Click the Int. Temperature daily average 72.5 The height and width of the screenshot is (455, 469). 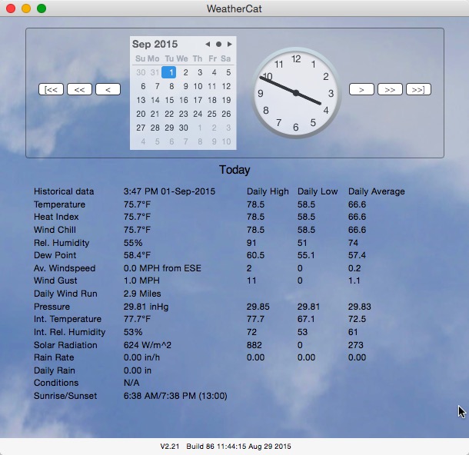pyautogui.click(x=357, y=319)
